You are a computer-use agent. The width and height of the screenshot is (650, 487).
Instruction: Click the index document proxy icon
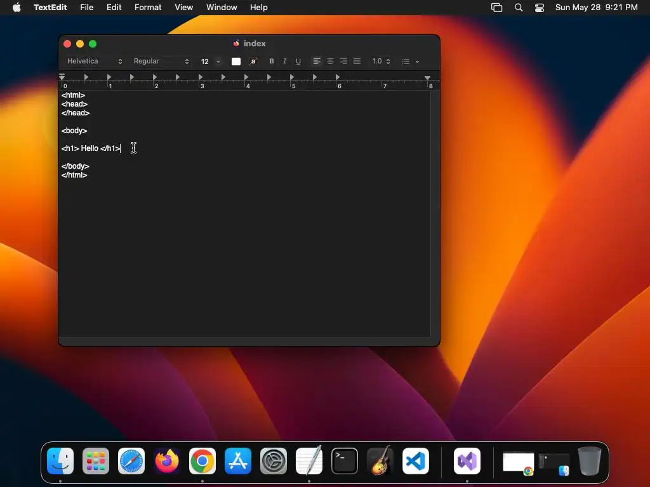236,43
